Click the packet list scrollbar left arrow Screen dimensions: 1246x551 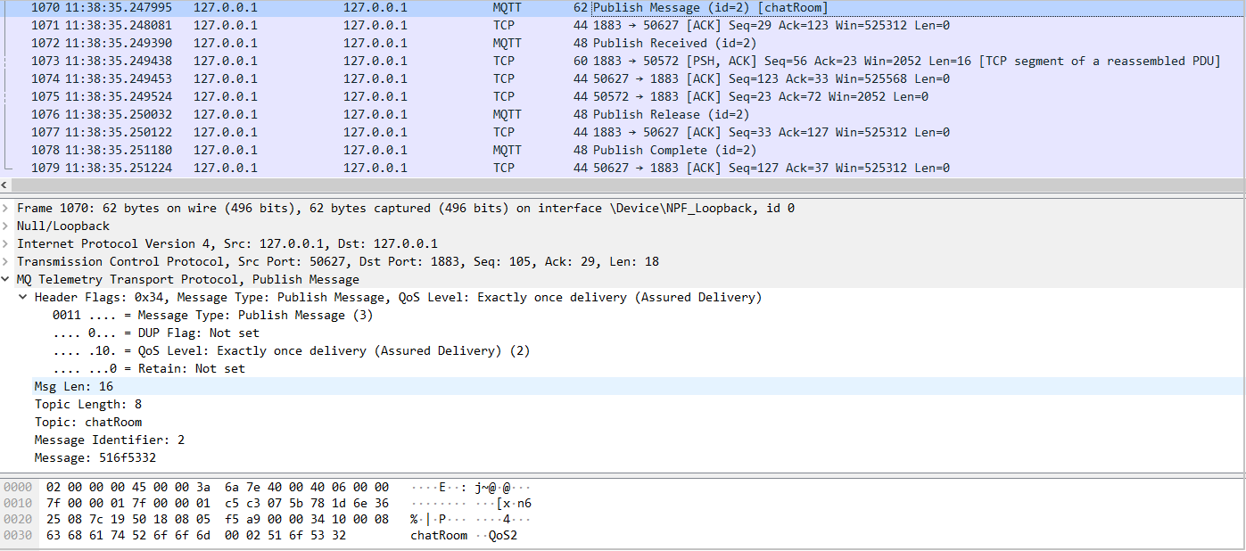pyautogui.click(x=5, y=185)
